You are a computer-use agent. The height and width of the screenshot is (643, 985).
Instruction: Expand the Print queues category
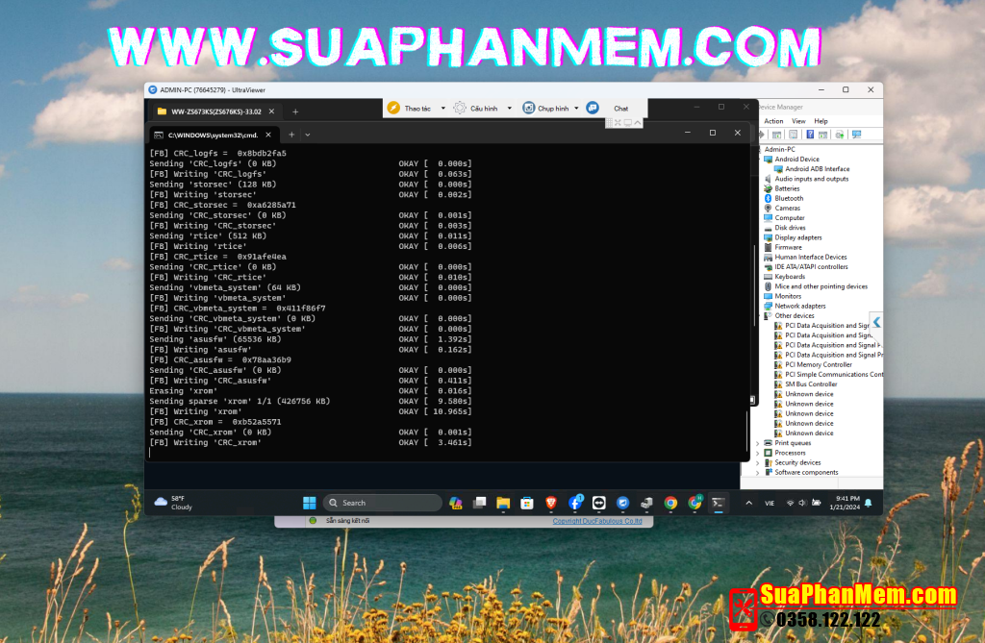click(x=757, y=443)
